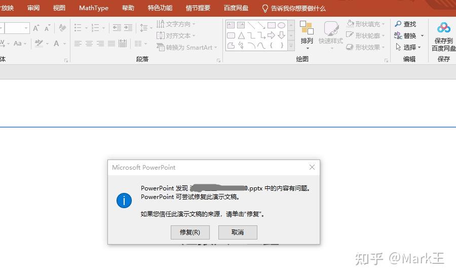Select the freeform shape tool
Viewport: 456px width, 277px height.
[x=231, y=46]
